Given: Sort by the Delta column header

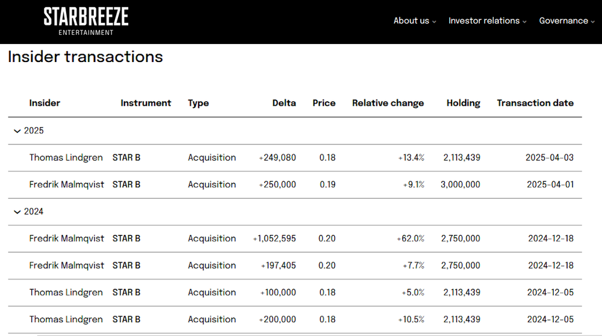Looking at the screenshot, I should tap(284, 103).
